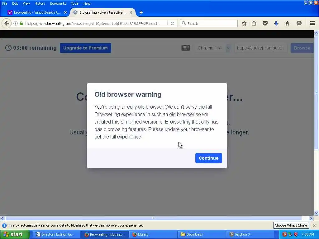Open the downloads arrow icon
This screenshot has width=319, height=239.
point(276,23)
